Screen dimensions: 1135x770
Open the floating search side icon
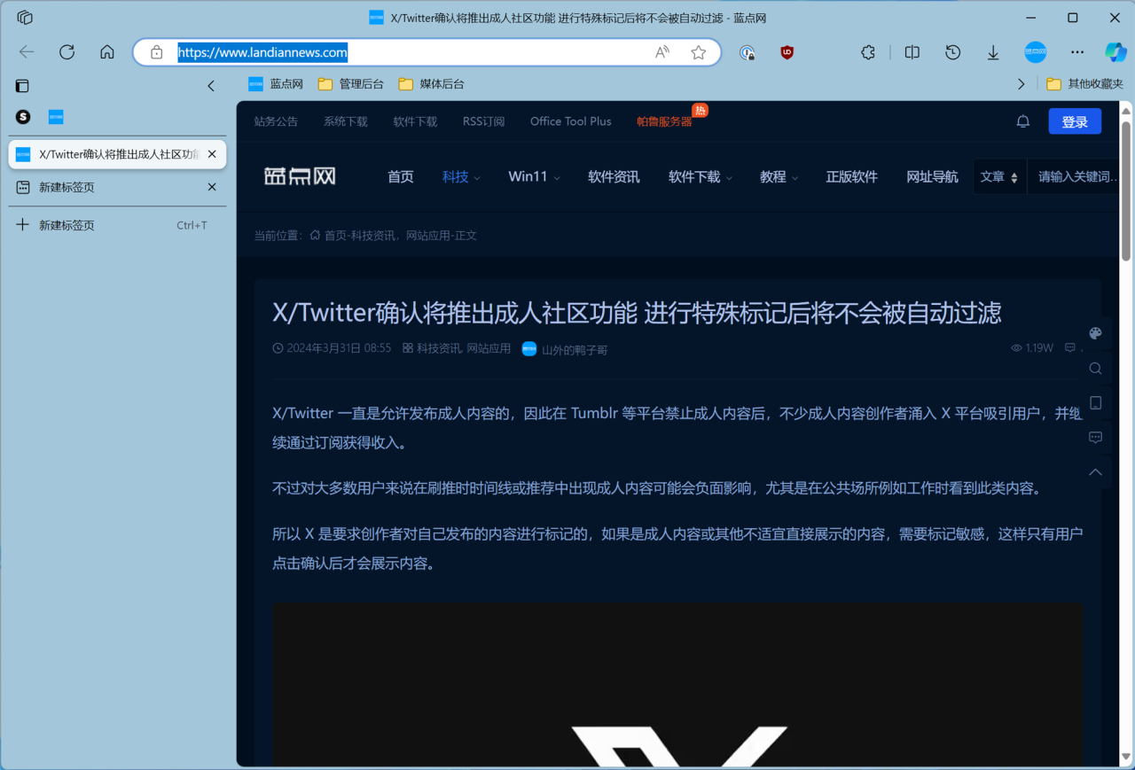[1096, 368]
